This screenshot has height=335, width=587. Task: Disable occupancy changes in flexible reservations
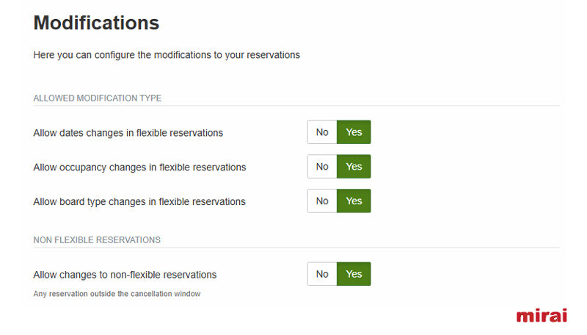tap(322, 166)
